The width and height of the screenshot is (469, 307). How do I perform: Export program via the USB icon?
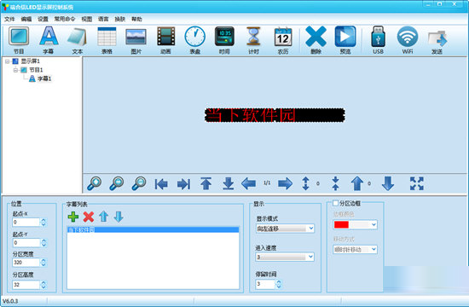click(x=378, y=40)
